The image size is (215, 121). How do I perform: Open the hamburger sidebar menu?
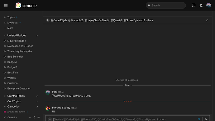coord(6,5)
